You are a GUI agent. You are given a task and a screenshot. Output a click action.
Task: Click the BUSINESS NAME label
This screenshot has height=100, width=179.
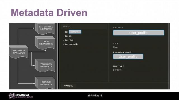(122, 52)
